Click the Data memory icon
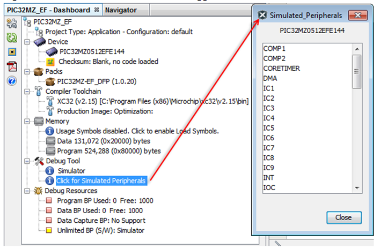 click(50, 141)
